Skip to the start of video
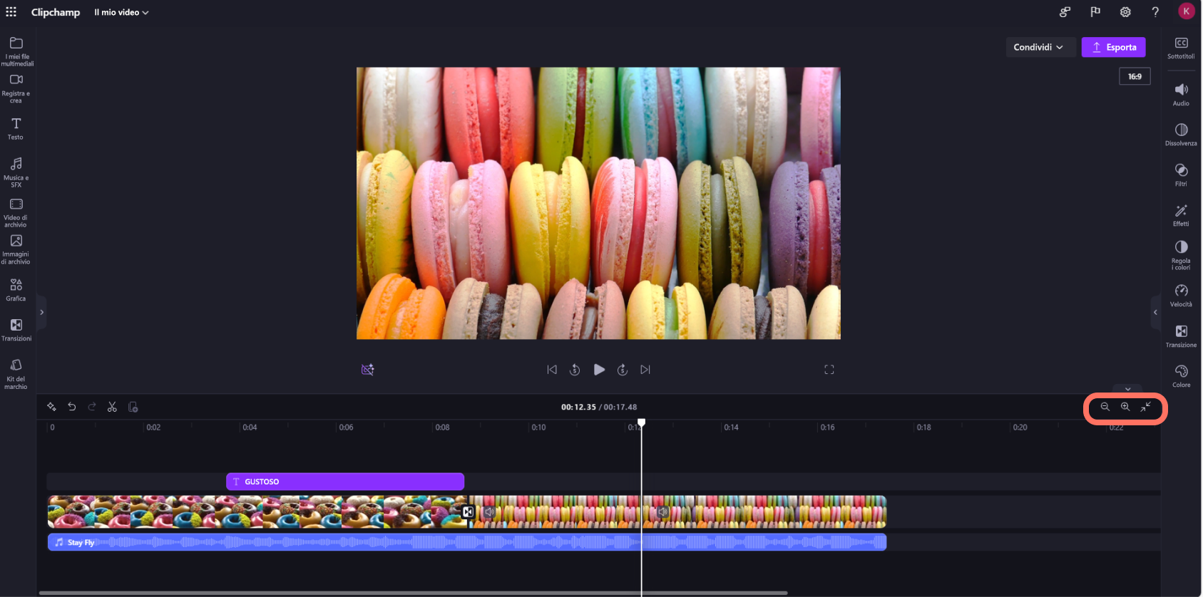The image size is (1203, 597). pos(552,370)
